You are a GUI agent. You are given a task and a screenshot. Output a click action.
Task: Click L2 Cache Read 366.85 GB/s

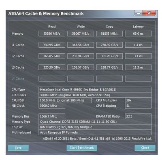pos(52,56)
